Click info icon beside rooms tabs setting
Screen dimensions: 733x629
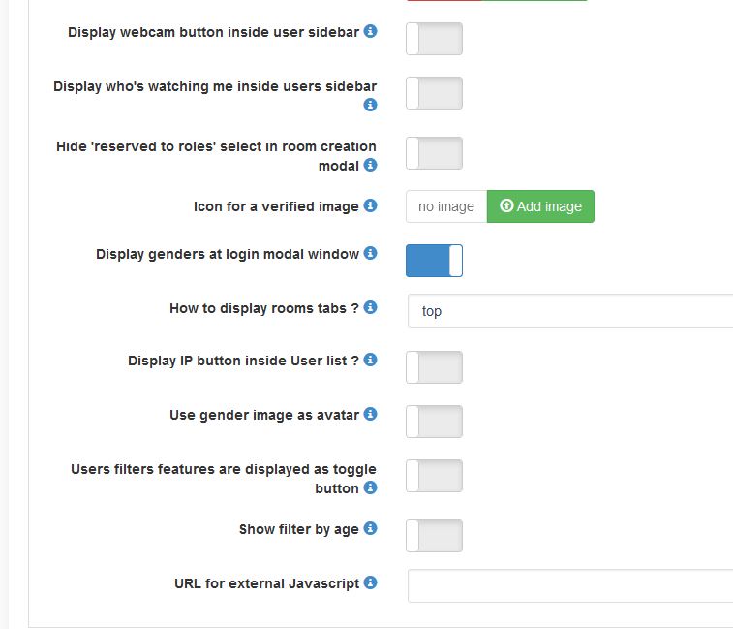pos(370,308)
